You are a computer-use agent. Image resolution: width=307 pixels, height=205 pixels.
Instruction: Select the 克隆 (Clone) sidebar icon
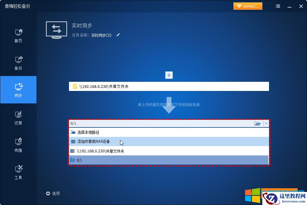(18, 144)
